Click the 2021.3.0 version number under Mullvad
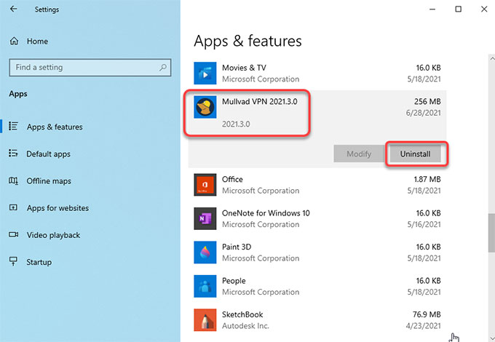The image size is (495, 342). [x=236, y=124]
